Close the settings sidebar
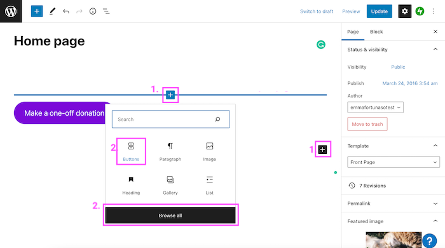445x248 pixels. [x=435, y=32]
